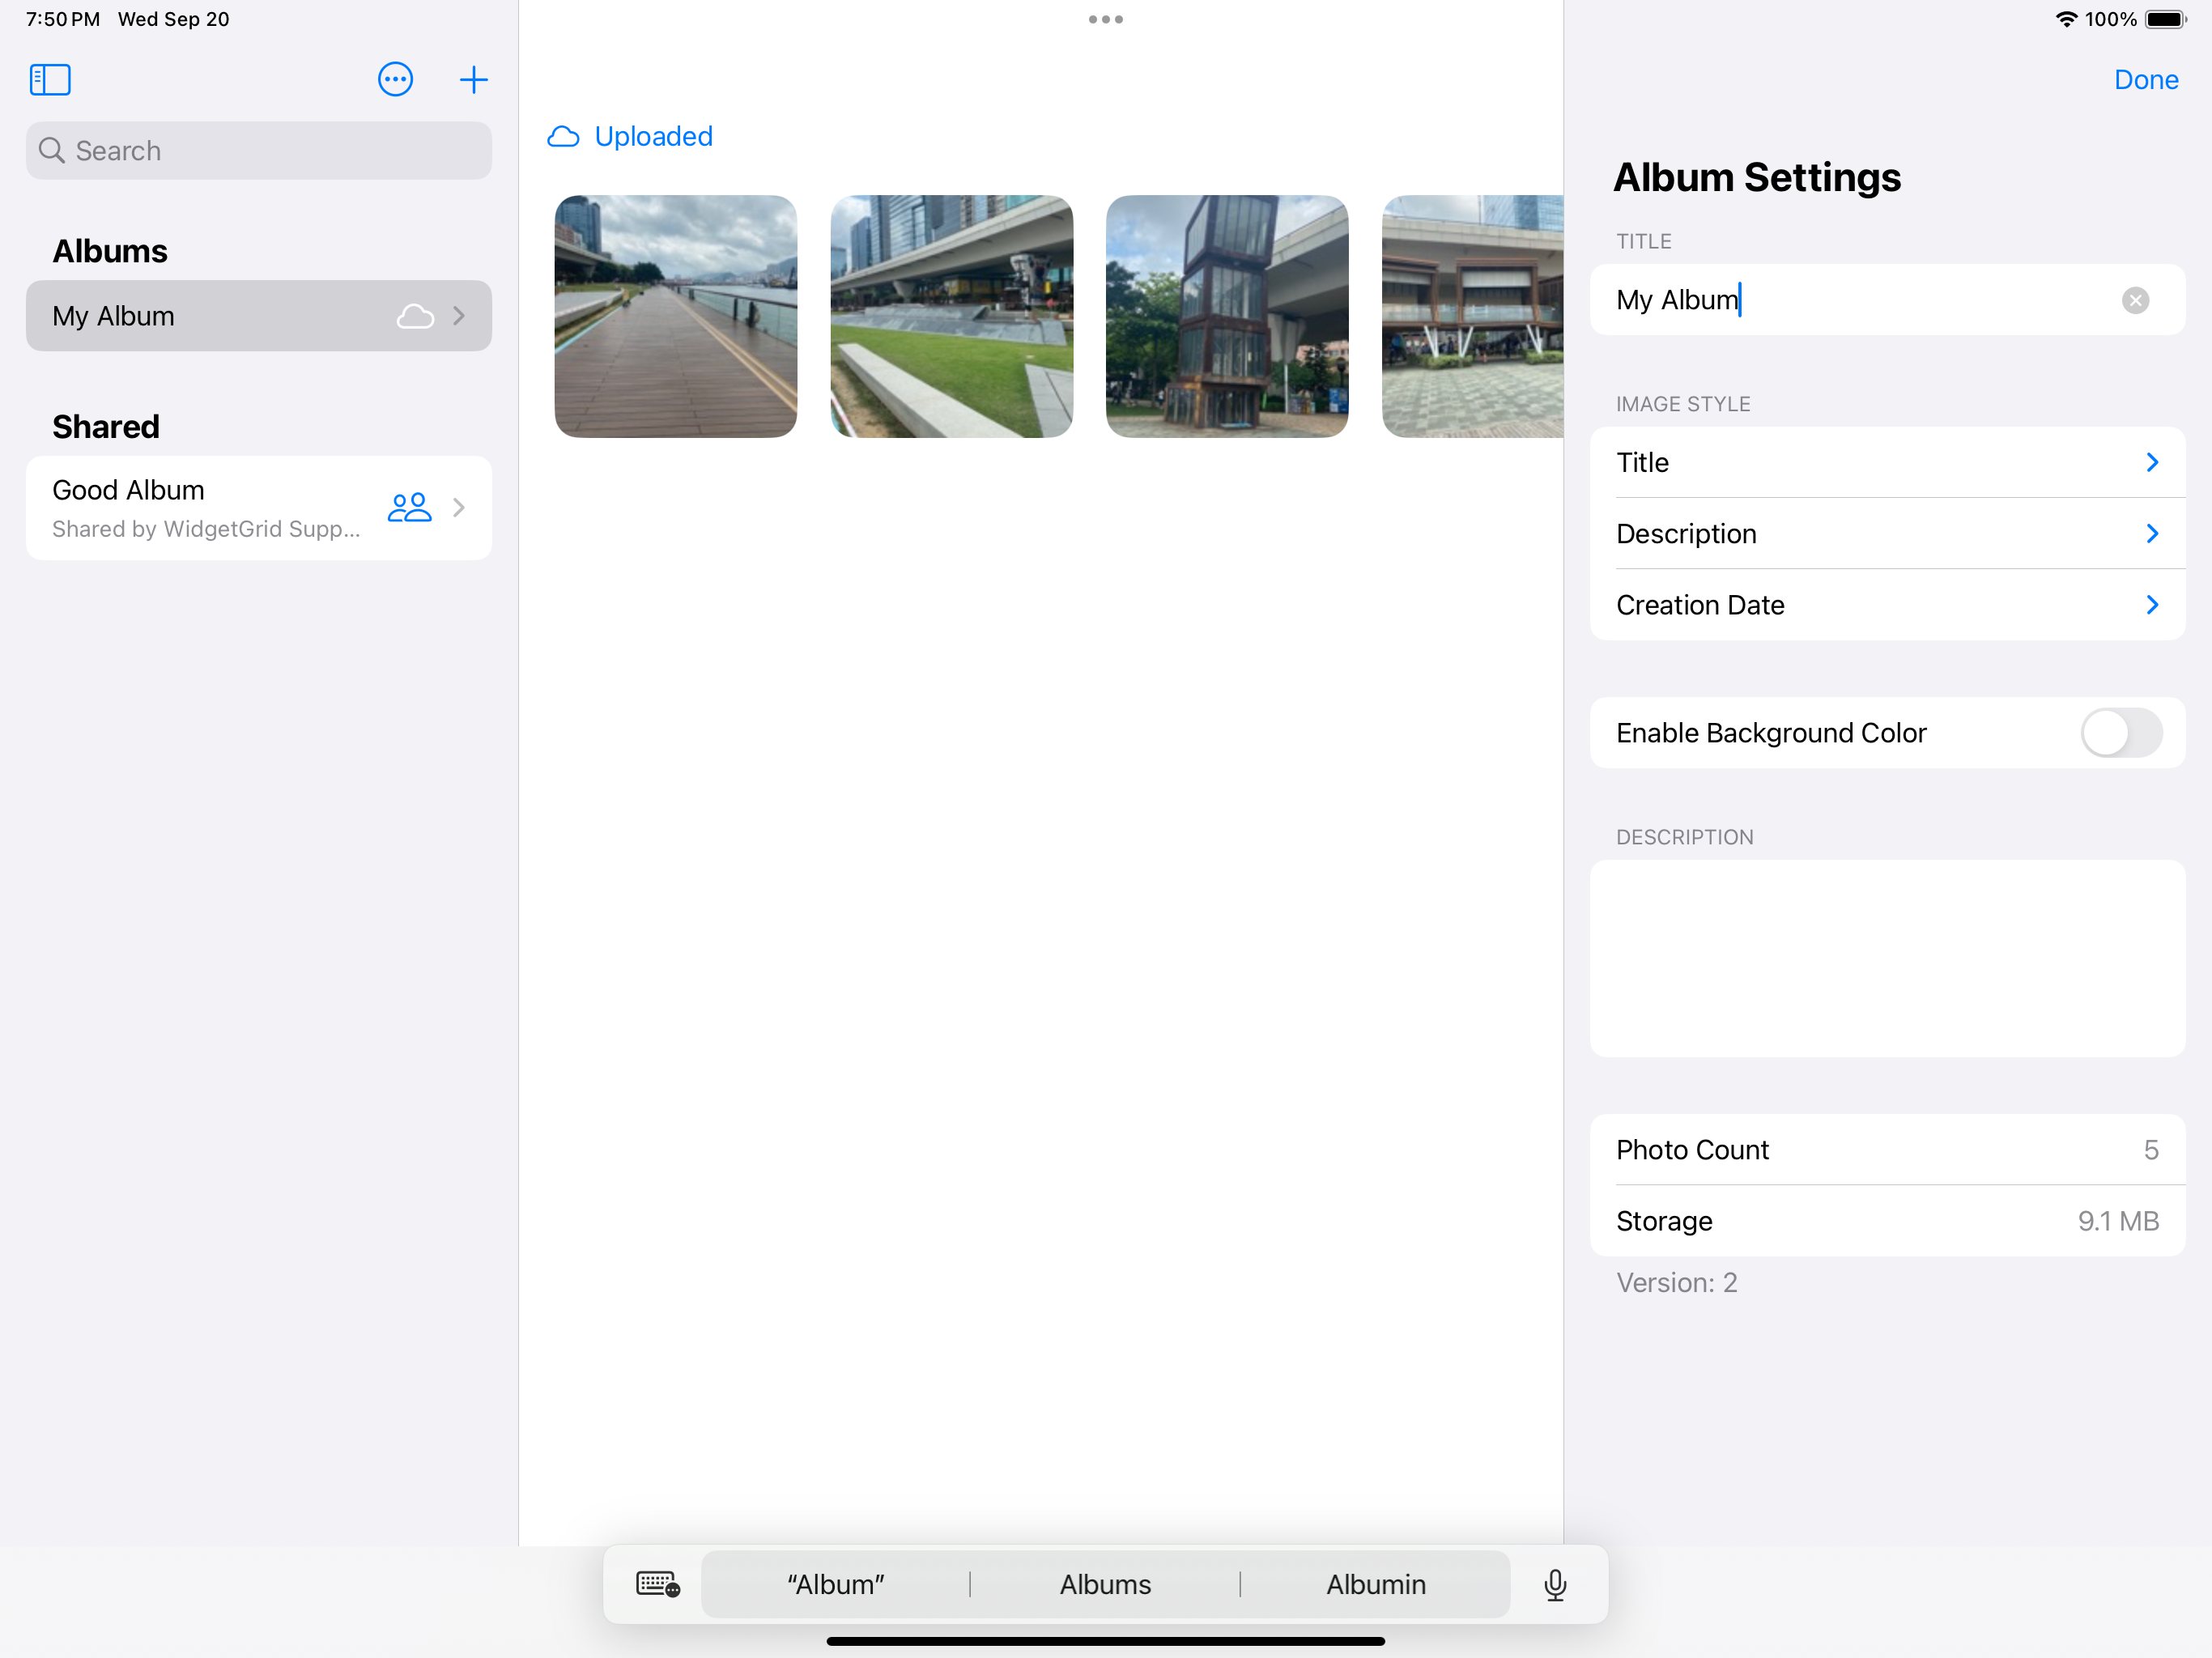Tap the Storage 9.1 MB row
The width and height of the screenshot is (2212, 1658).
[x=1887, y=1221]
